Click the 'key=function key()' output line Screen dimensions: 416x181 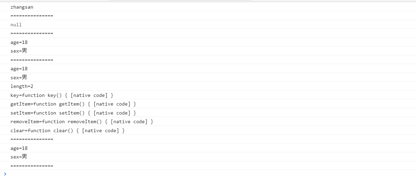(x=62, y=95)
